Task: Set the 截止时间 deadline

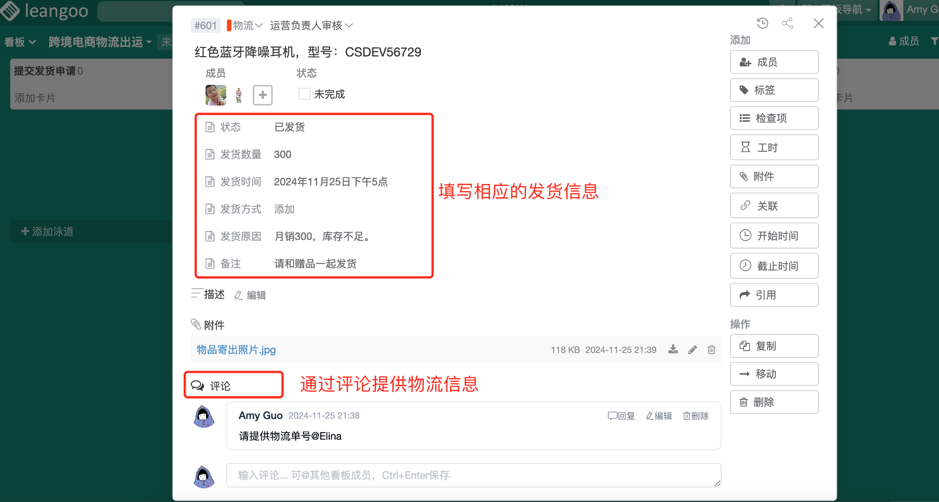Action: [x=774, y=266]
